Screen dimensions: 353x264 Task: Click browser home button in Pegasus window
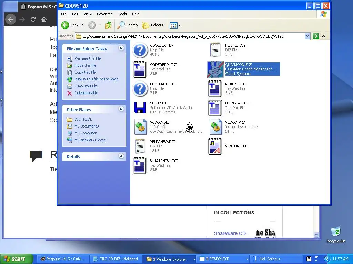click(x=44, y=19)
